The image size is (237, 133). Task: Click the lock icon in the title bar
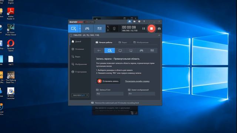point(130,21)
